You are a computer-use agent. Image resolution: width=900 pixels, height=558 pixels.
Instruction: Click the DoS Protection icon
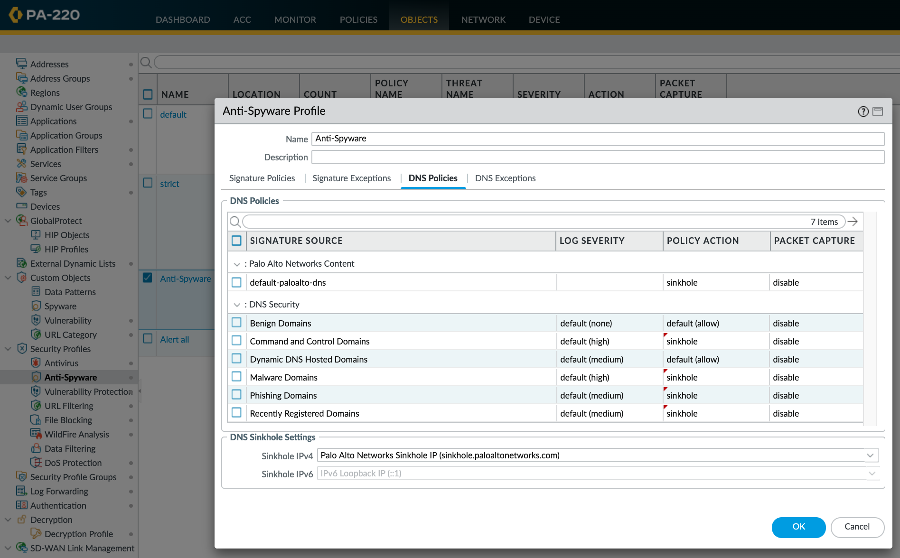tap(36, 463)
